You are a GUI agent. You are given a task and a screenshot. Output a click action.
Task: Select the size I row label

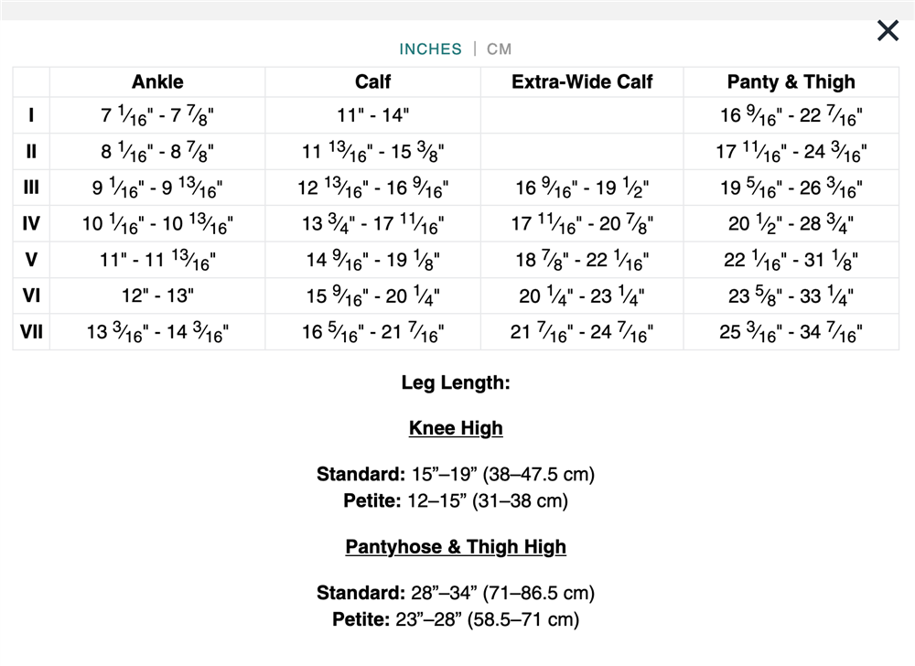pos(31,116)
